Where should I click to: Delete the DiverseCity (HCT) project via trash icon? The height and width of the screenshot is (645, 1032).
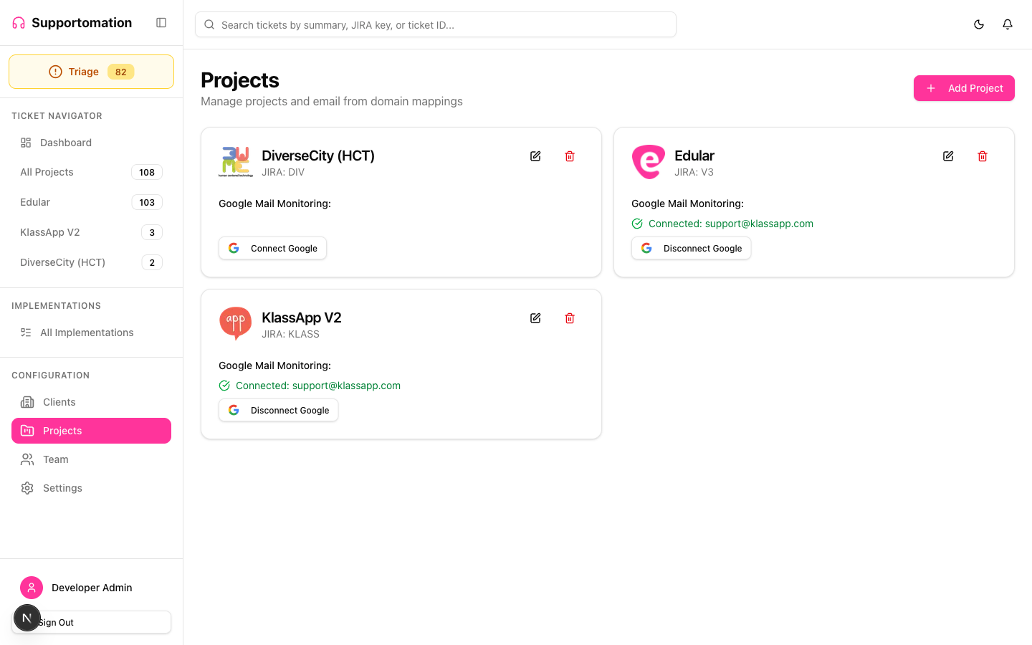(570, 156)
